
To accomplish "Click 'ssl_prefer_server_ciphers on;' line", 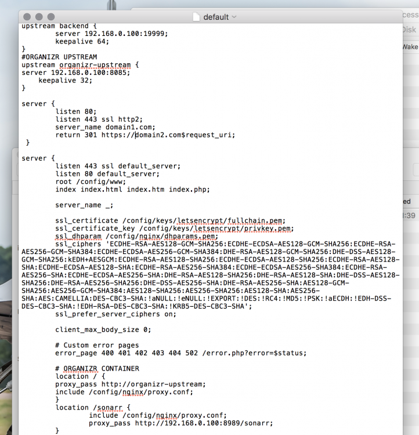I will pyautogui.click(x=116, y=314).
